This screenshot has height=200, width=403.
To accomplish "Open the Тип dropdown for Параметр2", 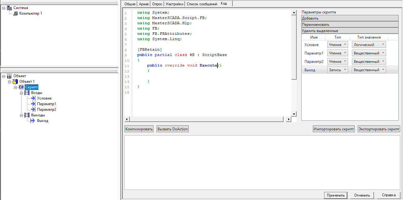I will 337,62.
